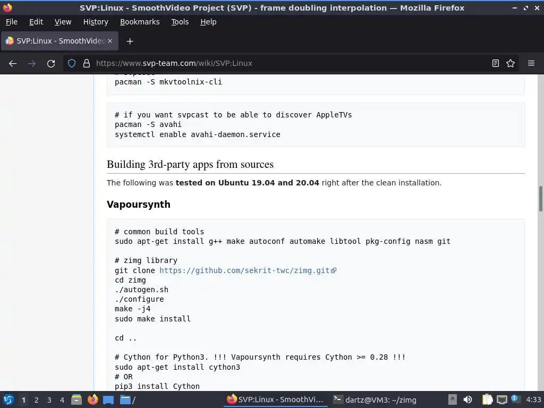Open a new tab with plus button
Viewport: 544px width, 408px height.
130,41
